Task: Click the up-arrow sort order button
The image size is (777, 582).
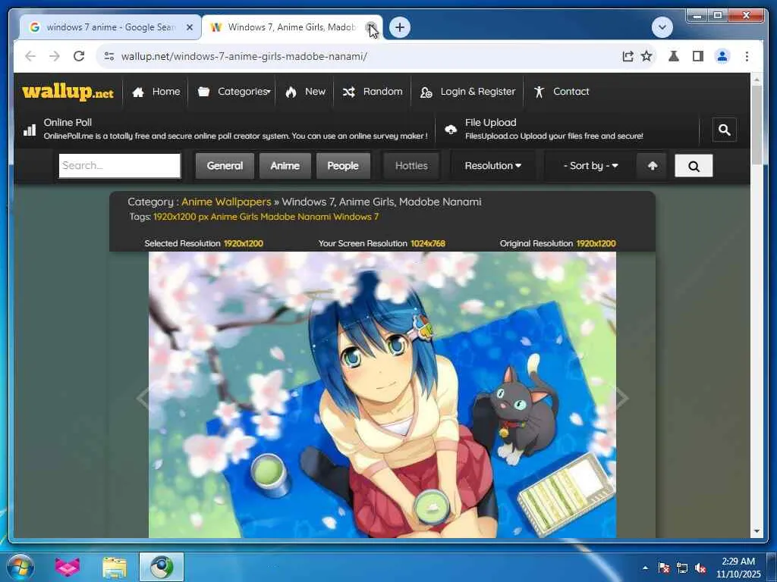Action: tap(653, 166)
